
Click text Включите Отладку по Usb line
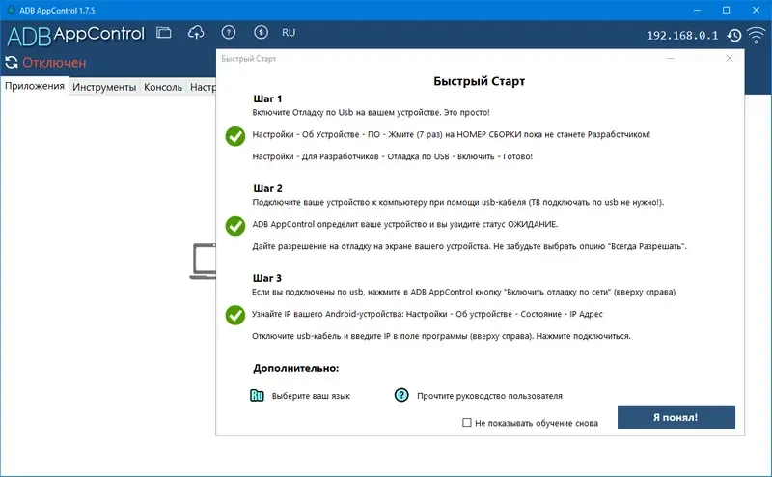[371, 112]
